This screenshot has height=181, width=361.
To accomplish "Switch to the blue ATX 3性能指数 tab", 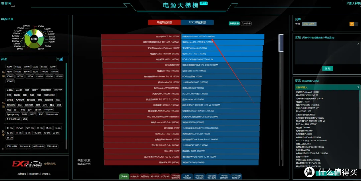I will pyautogui.click(x=197, y=22).
